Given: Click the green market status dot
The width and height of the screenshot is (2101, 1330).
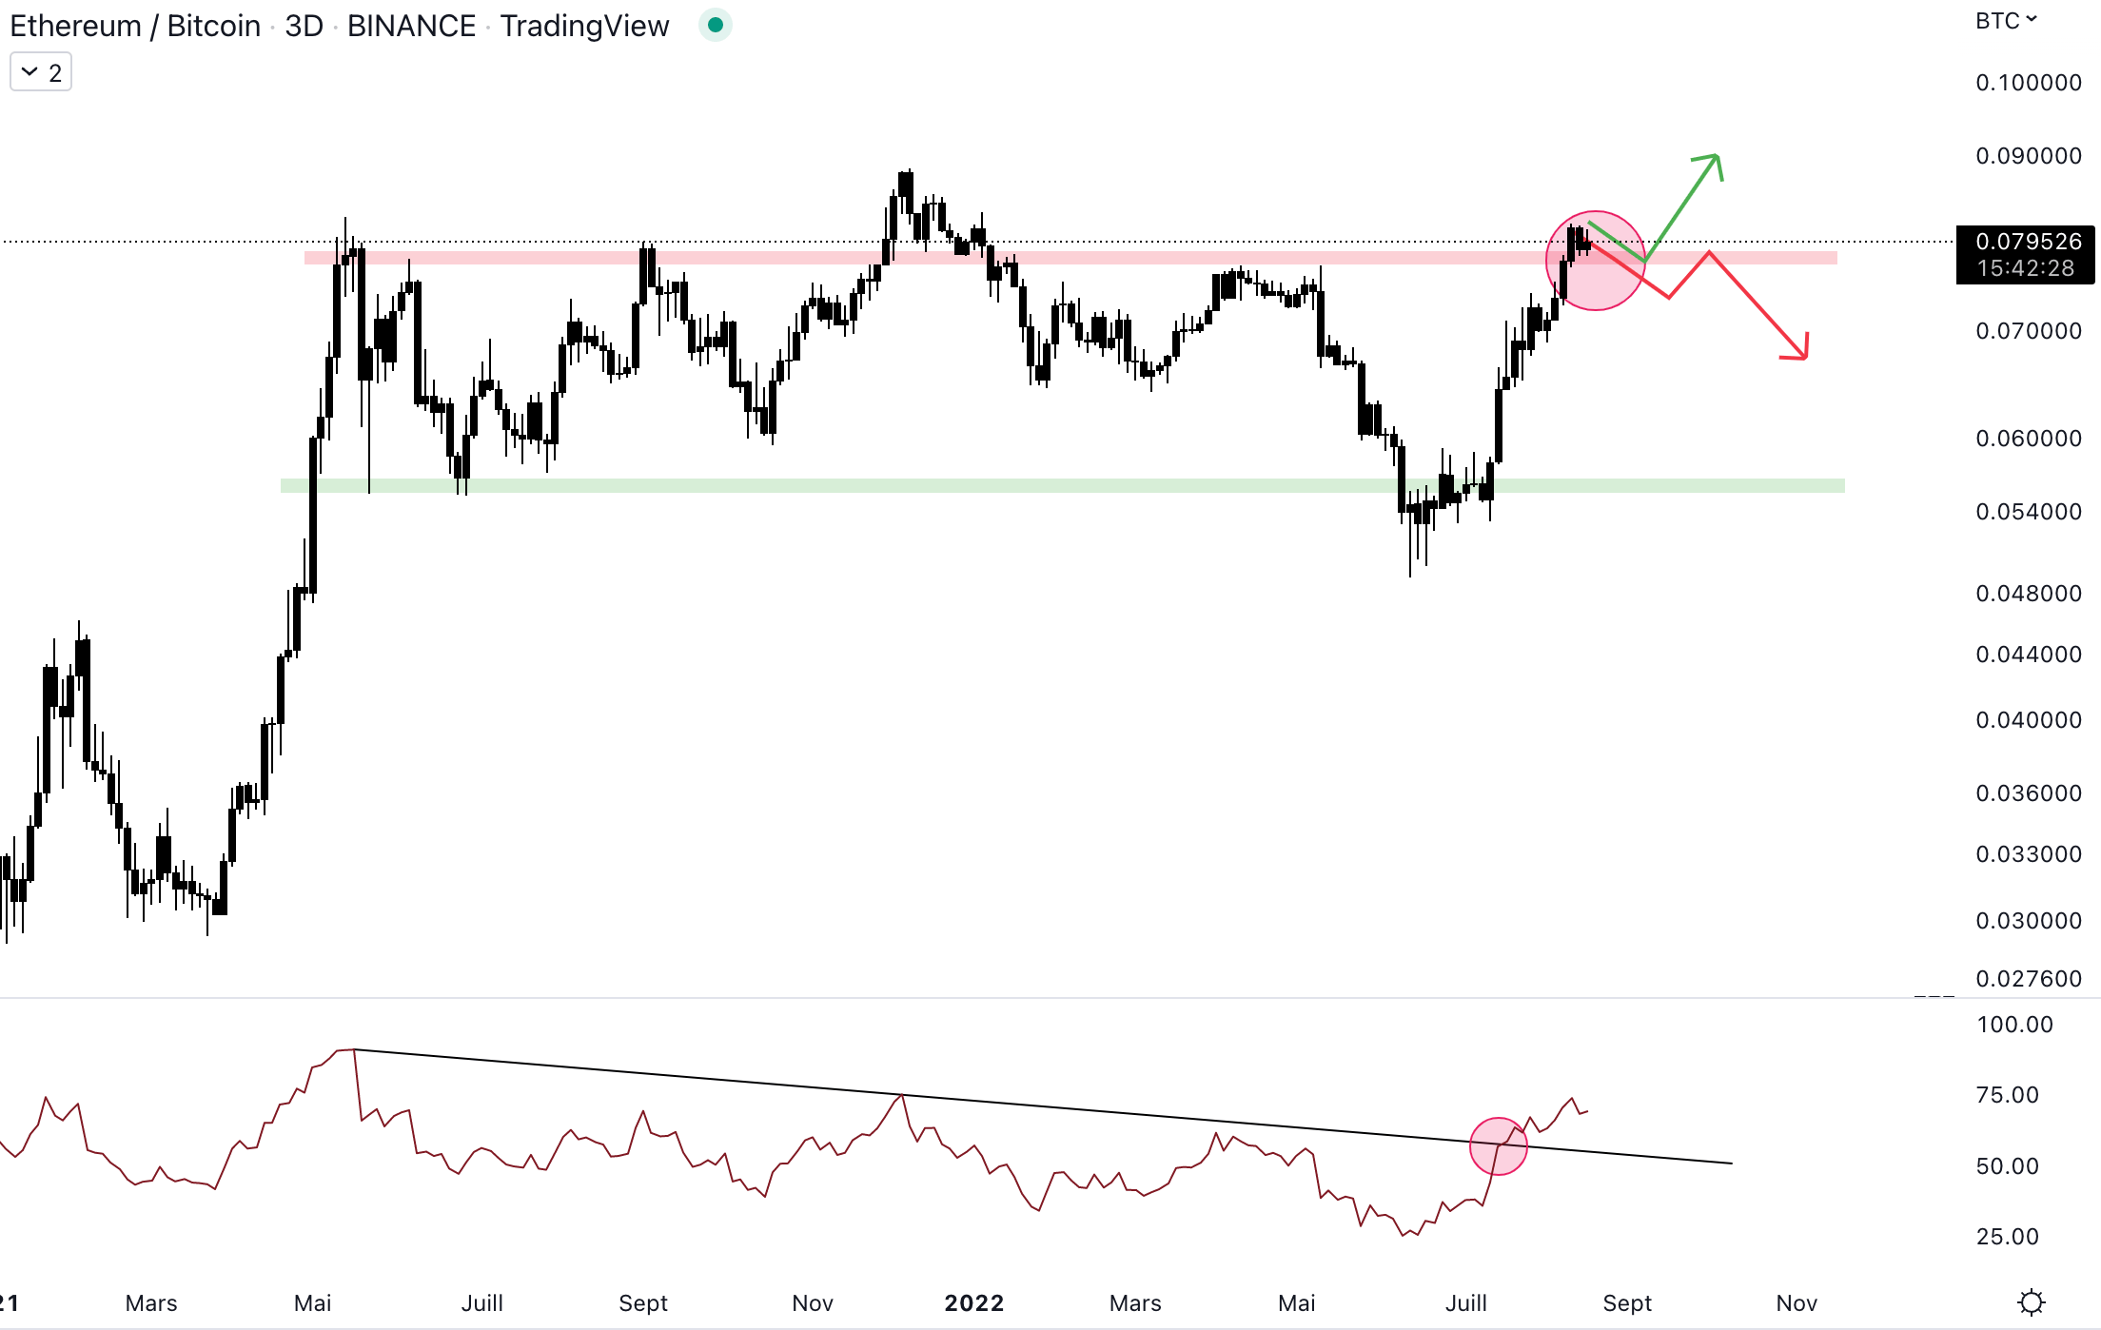Looking at the screenshot, I should coord(715,25).
